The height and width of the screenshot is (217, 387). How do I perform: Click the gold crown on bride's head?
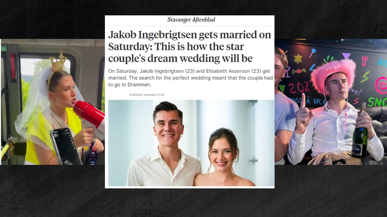point(58,62)
